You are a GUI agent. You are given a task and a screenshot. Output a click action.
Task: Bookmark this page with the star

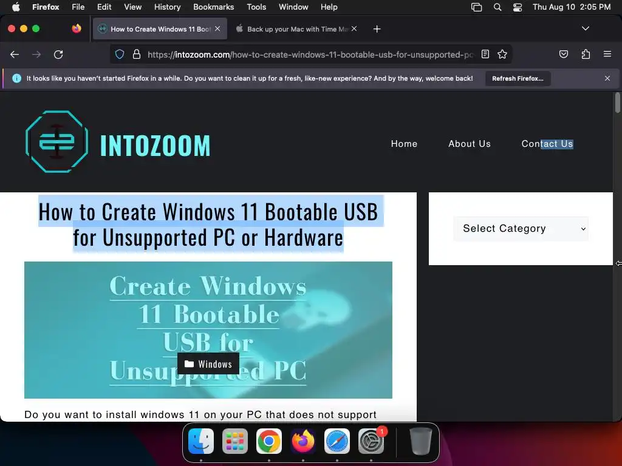[x=502, y=54]
